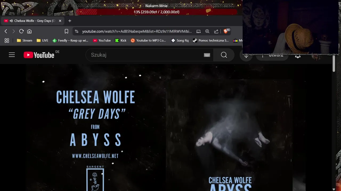Open the Brave Shields lion icon
Screen dimensions: 341x191
(226, 31)
